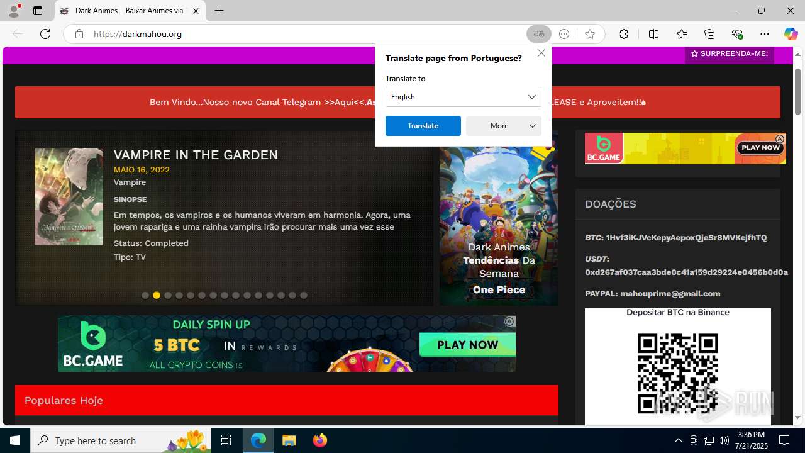Click the scrollbar down arrow
Viewport: 805px width, 453px height.
tap(798, 418)
